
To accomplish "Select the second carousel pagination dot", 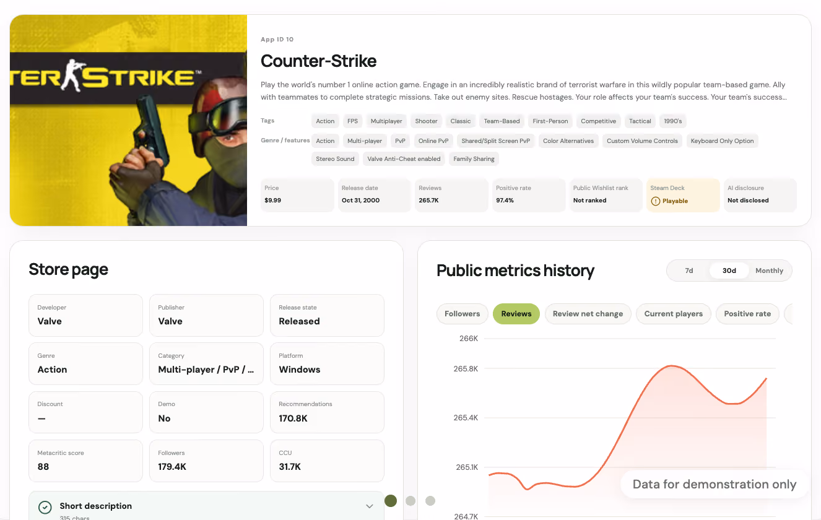I will (x=410, y=501).
